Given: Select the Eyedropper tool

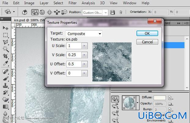Looking at the screenshot, I should coord(6,63).
